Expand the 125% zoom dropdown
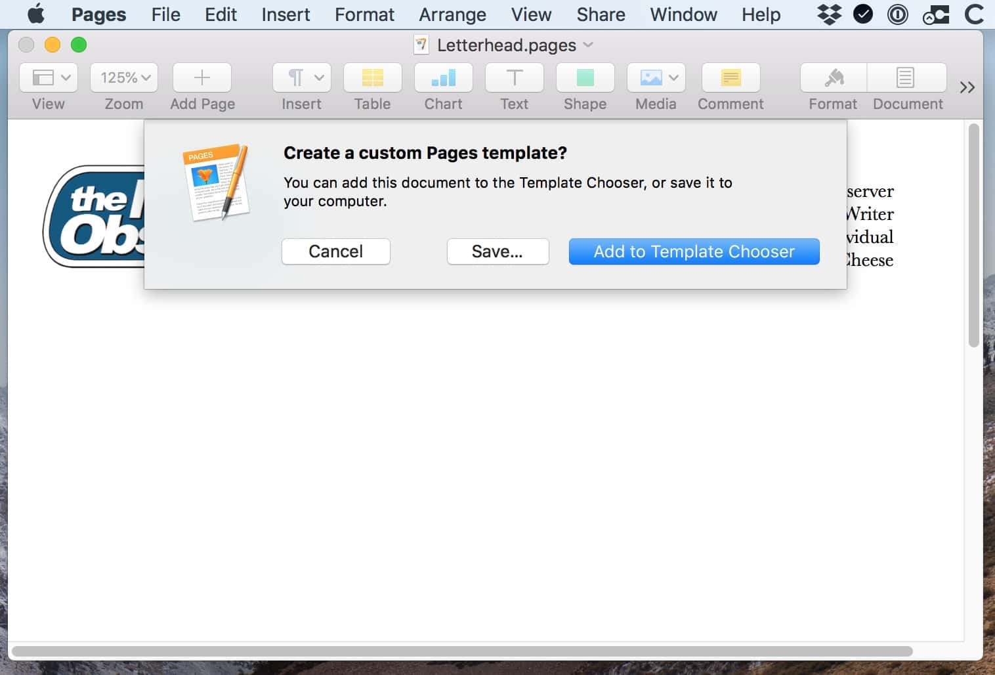 124,78
